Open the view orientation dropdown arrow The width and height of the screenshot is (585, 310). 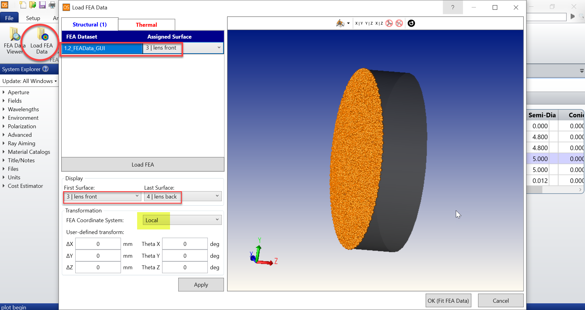coord(348,23)
